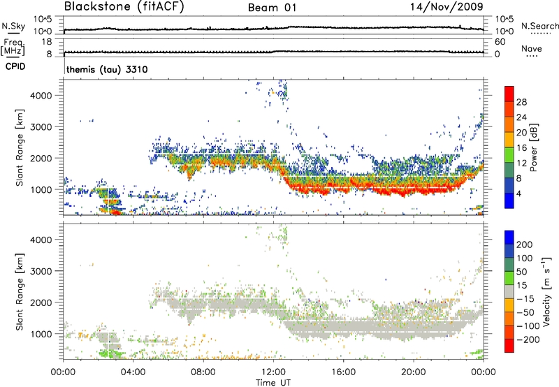Click the "4" label on power colorbar
Image resolution: width=559 pixels, height=387 pixels.
(x=519, y=193)
